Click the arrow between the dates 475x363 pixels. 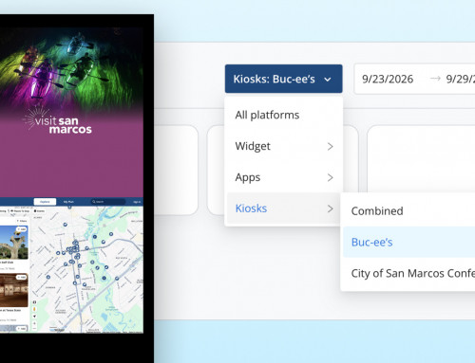point(435,79)
